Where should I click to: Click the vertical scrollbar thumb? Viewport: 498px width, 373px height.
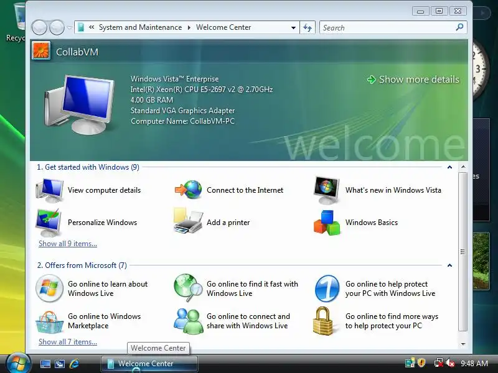coord(463,252)
